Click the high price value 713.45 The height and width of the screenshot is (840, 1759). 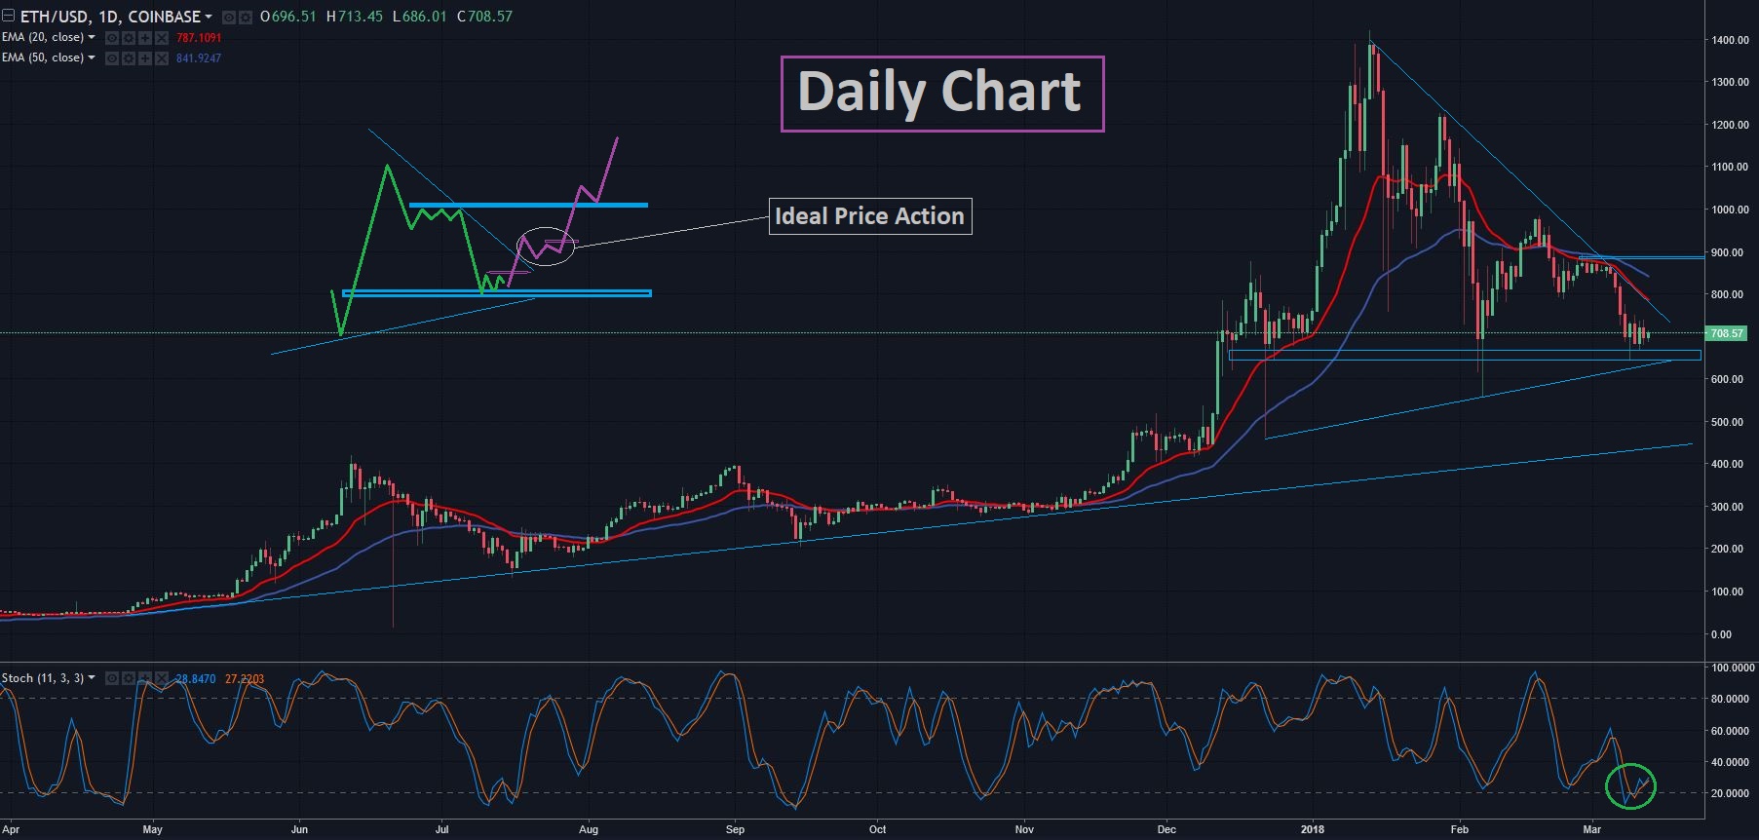[x=361, y=17]
